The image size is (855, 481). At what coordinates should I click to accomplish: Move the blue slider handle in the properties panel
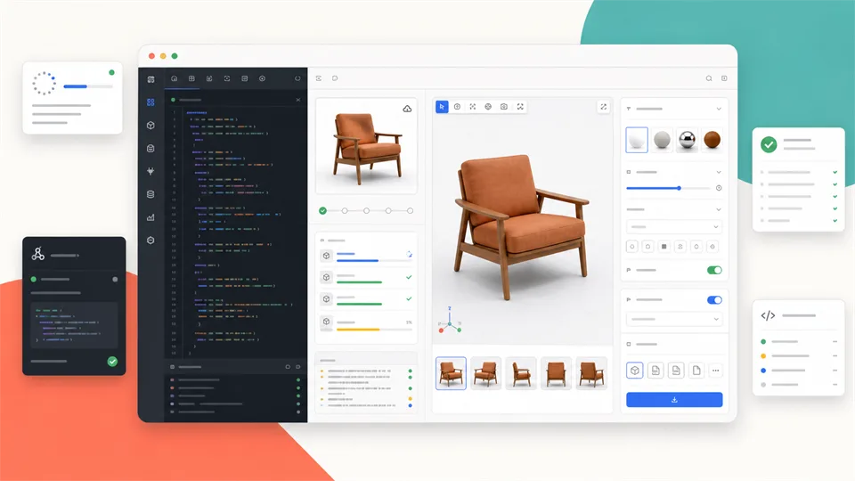pos(679,188)
